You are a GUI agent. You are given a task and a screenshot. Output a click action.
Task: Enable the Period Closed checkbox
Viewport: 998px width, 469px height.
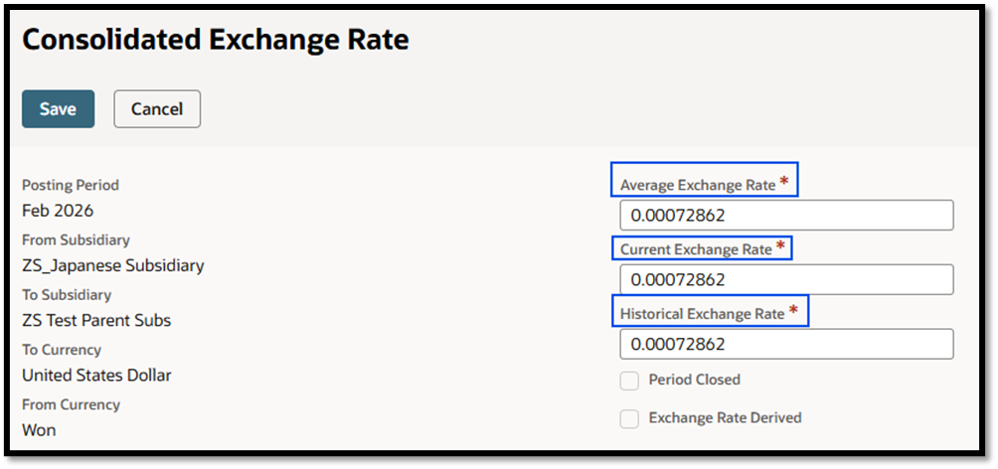[x=629, y=381]
